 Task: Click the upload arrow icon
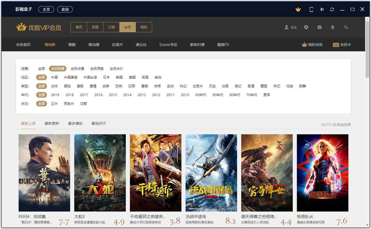[x=333, y=27]
